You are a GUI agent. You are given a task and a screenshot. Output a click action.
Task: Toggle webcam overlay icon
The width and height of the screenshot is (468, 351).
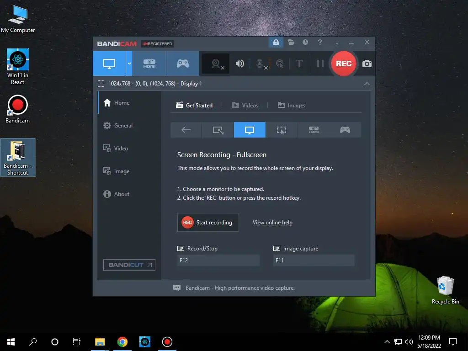tap(216, 64)
